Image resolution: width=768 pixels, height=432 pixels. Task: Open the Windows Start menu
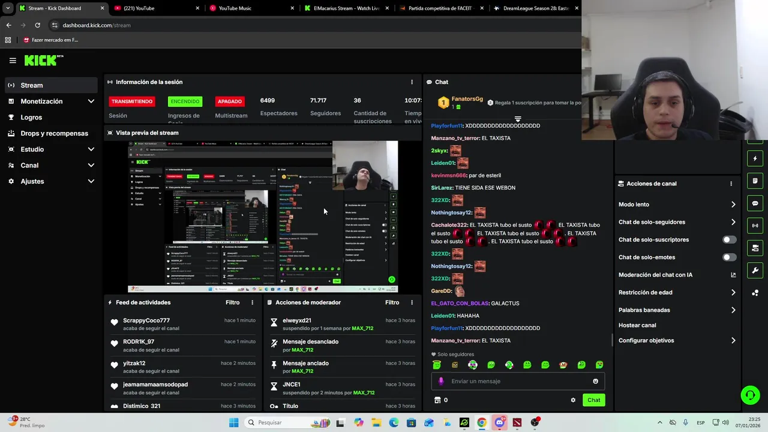coord(233,422)
